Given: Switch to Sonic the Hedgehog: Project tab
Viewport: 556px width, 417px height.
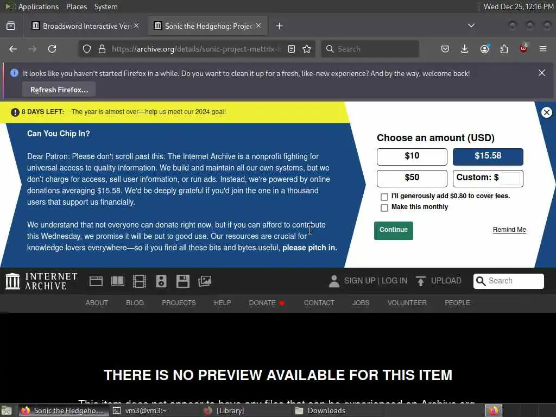Looking at the screenshot, I should click(x=207, y=26).
